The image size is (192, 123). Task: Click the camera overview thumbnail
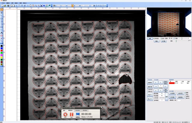[x=169, y=22]
